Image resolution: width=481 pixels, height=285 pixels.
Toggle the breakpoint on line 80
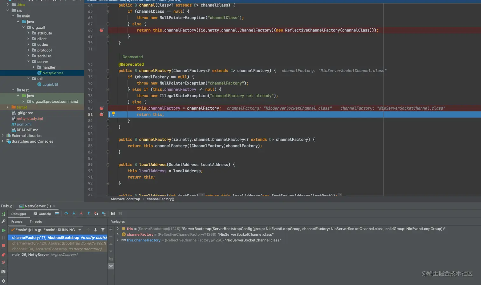101,108
